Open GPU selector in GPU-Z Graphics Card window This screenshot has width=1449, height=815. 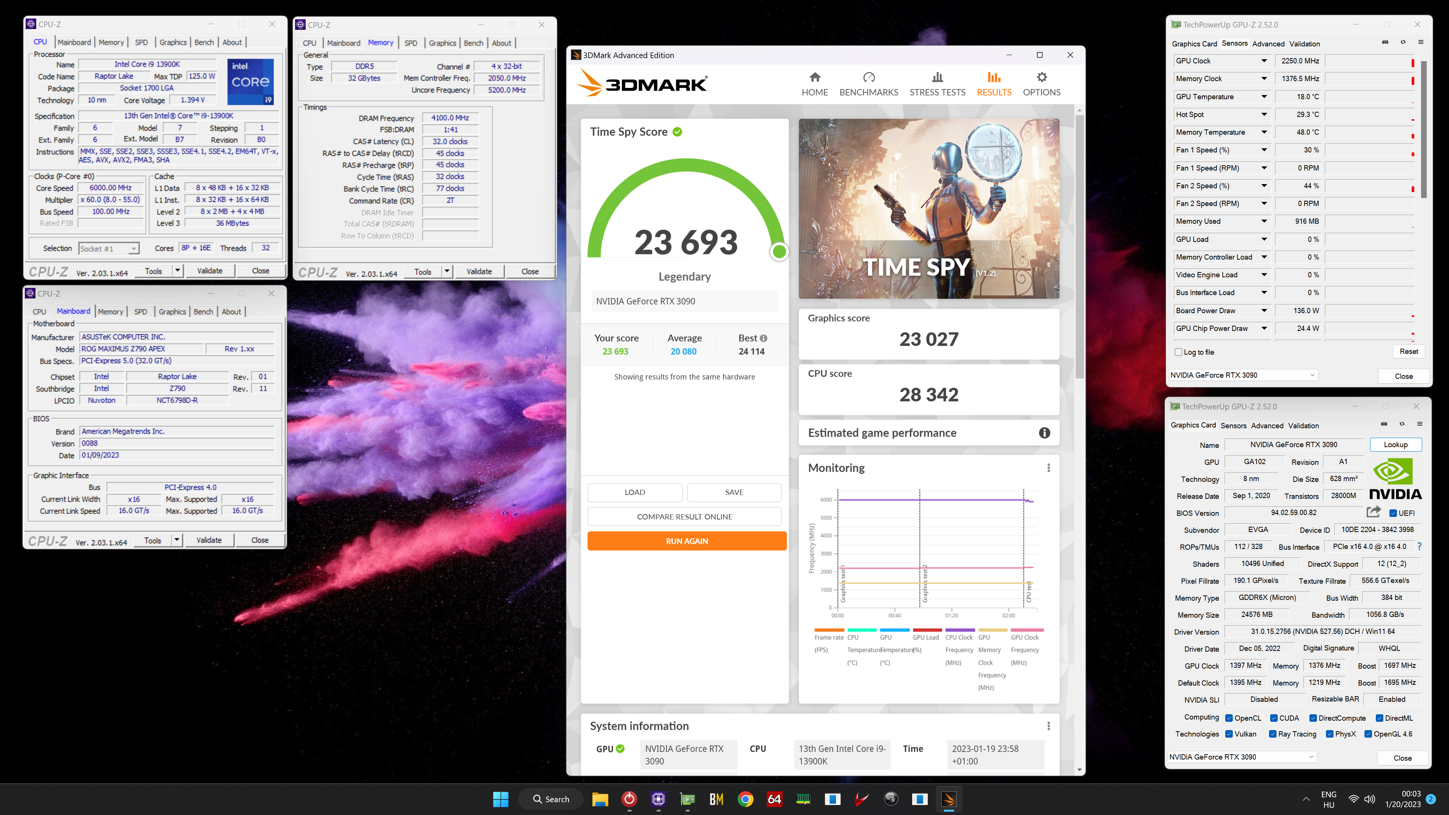click(1241, 757)
